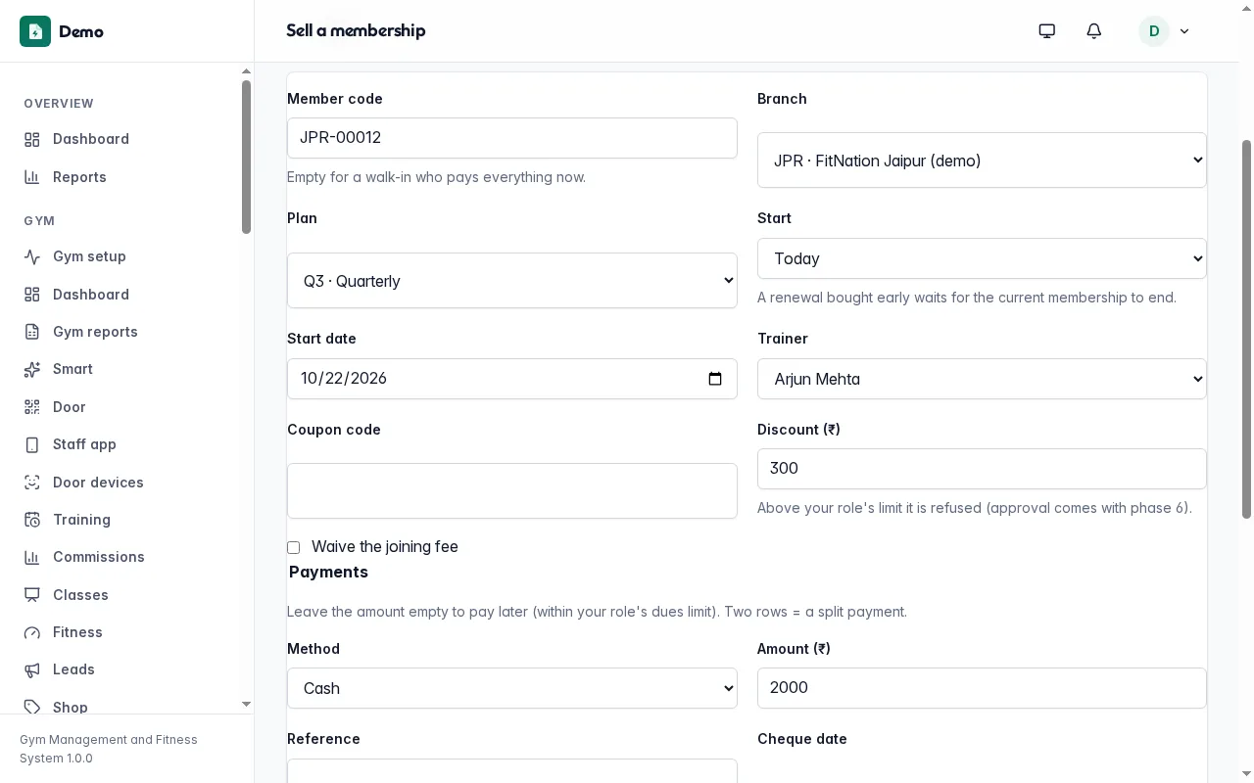This screenshot has height=783, width=1254.
Task: Open the notifications bell icon
Action: pos(1094,31)
